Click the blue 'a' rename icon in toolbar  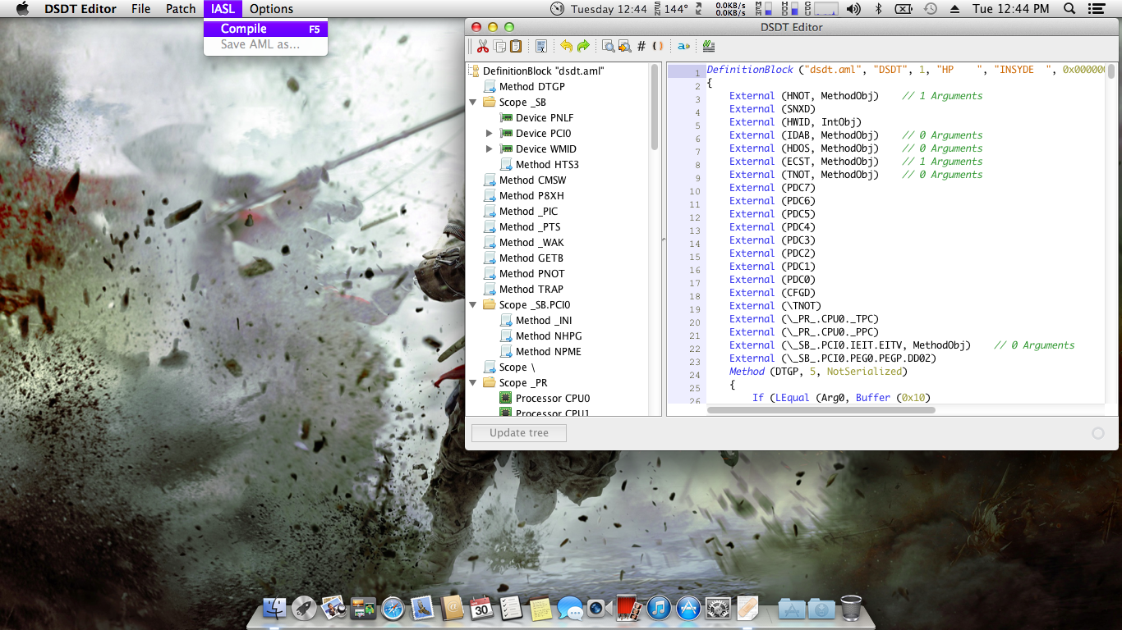coord(683,46)
